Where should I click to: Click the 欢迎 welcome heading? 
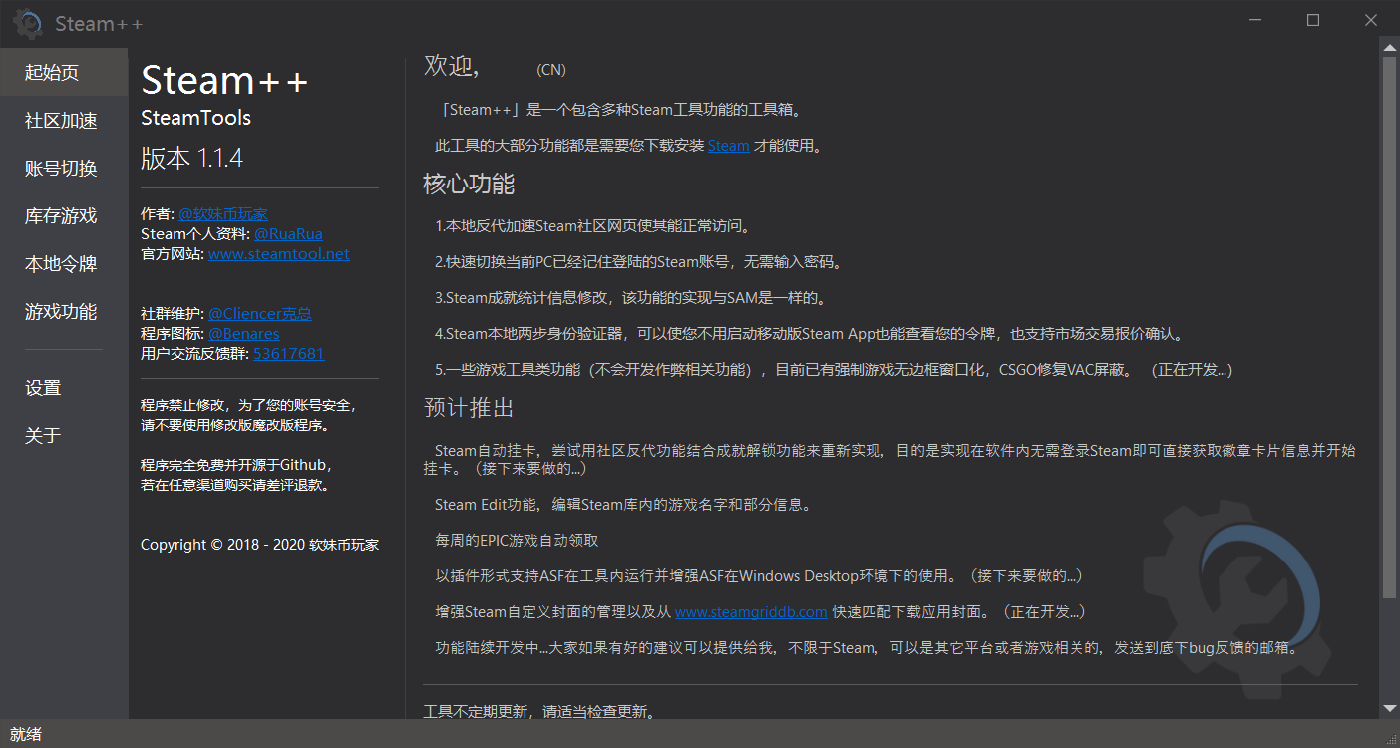(451, 66)
